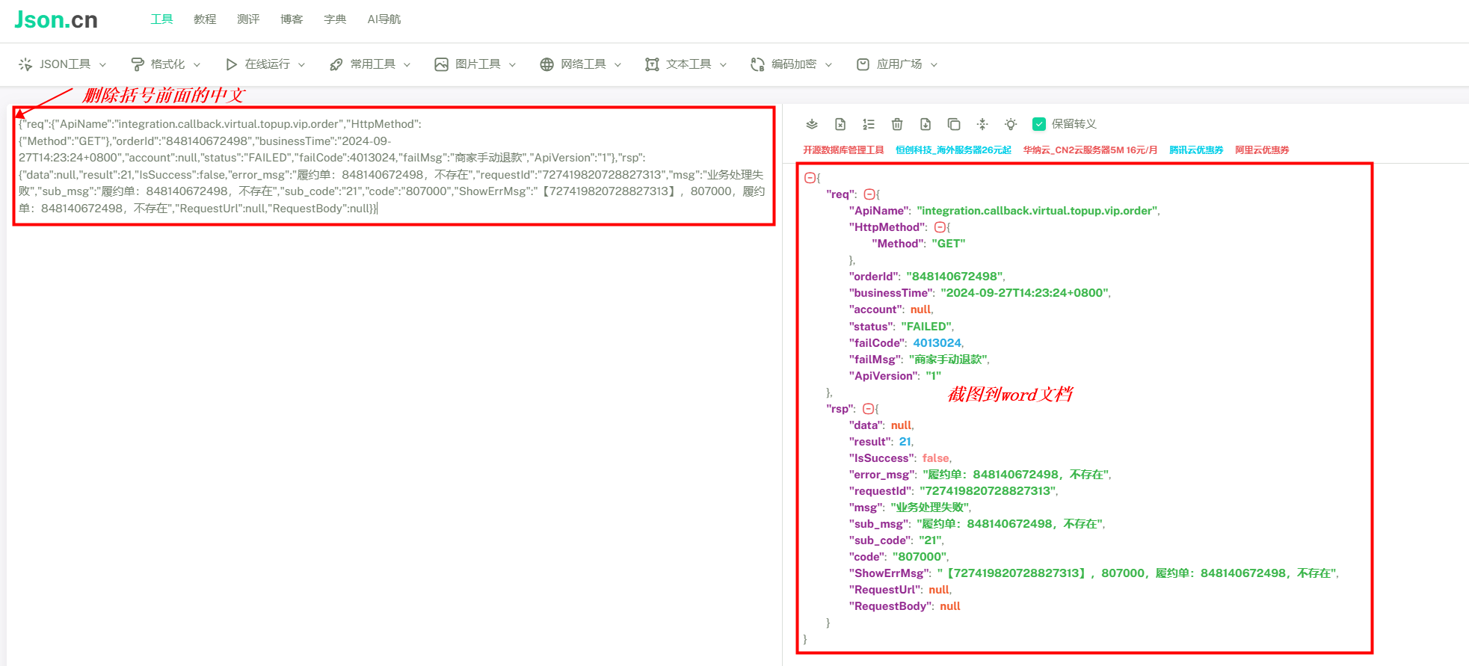Click the app store icon beside 应用广场
The image size is (1469, 666).
[863, 64]
